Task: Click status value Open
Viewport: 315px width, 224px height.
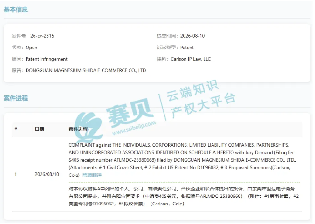Action: pyautogui.click(x=31, y=48)
